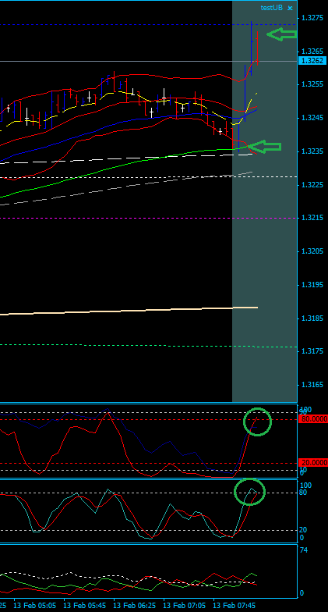
Task: Select the white long-dashed moving average line
Action: point(126,159)
